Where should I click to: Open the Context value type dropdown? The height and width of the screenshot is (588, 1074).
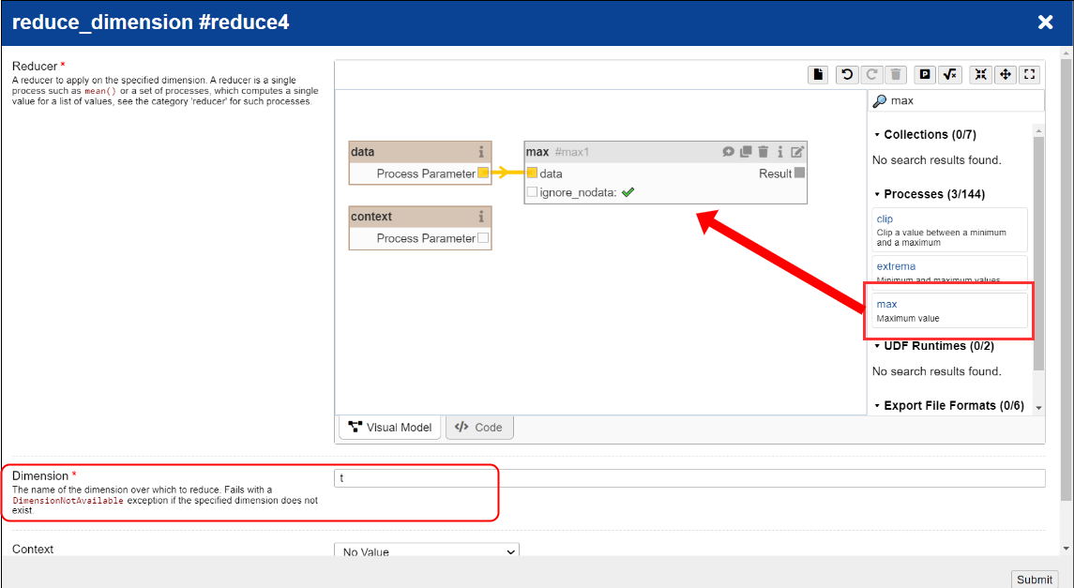(x=426, y=551)
